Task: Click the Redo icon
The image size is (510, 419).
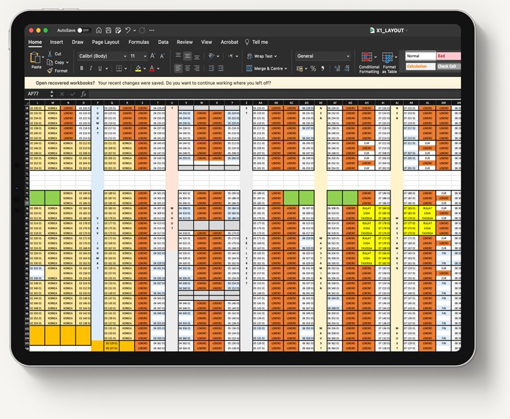Action: [142, 31]
